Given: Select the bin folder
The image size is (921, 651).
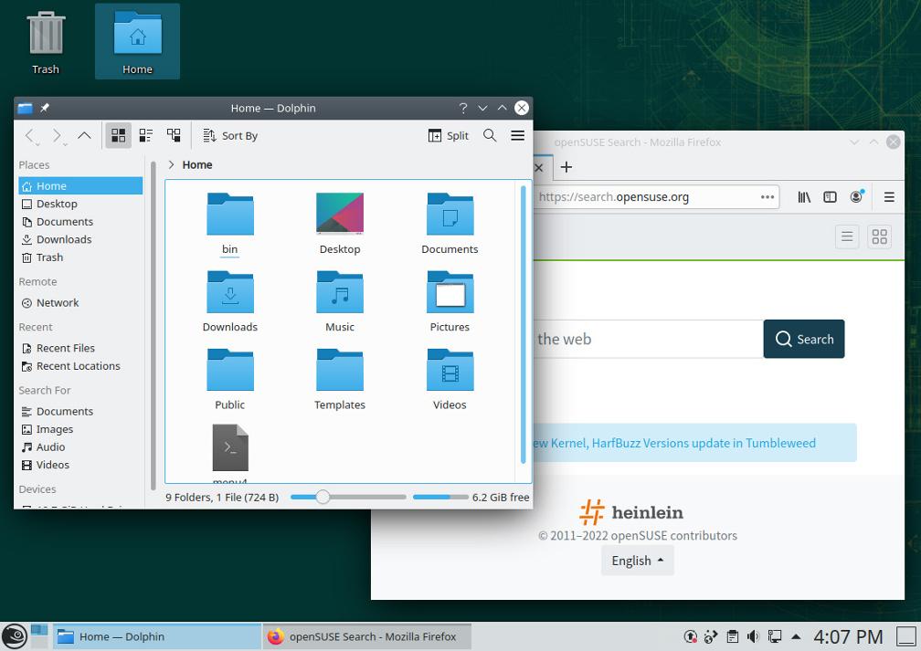Looking at the screenshot, I should [x=230, y=224].
